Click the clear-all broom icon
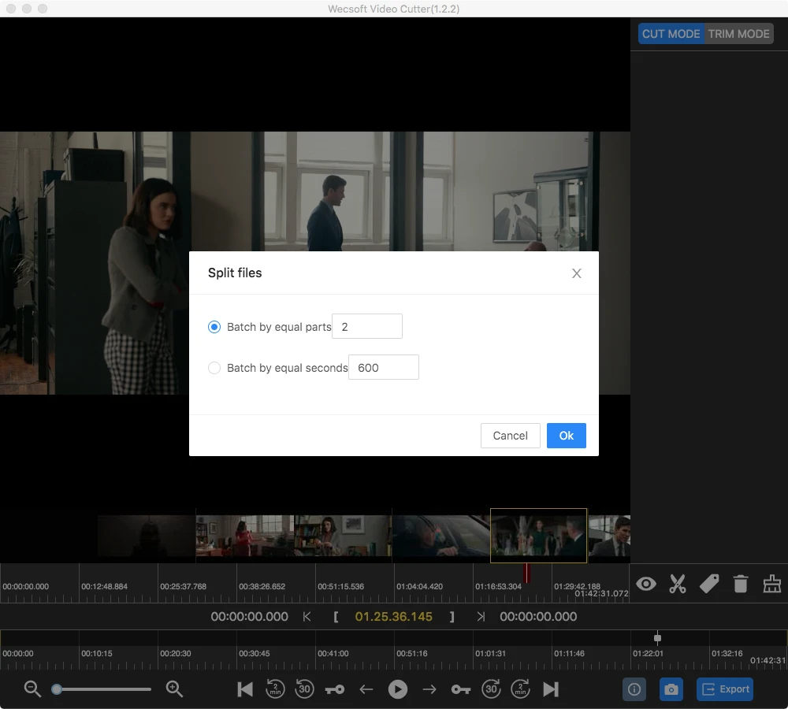Screen dimensions: 788x709 [x=772, y=584]
